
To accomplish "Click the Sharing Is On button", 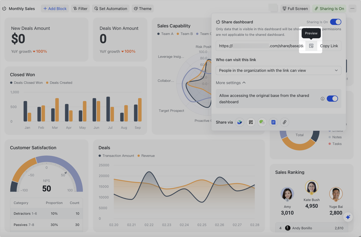I will click(x=329, y=9).
